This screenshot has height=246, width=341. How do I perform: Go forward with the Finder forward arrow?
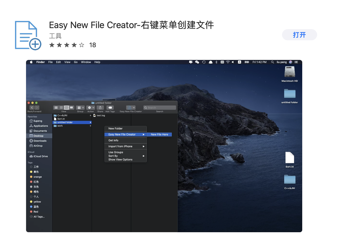(x=37, y=108)
